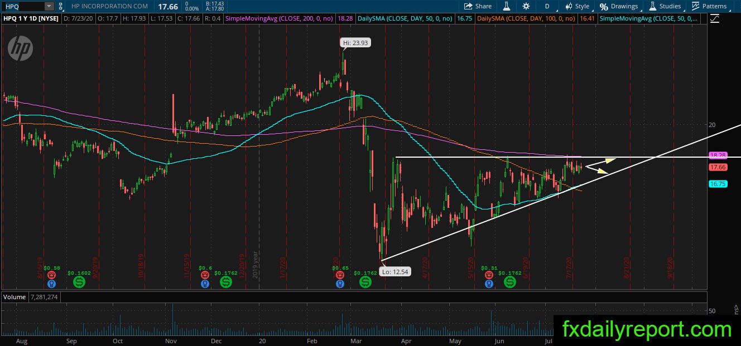Click the 7,281,274 volume value
Image resolution: width=741 pixels, height=346 pixels.
tap(44, 297)
